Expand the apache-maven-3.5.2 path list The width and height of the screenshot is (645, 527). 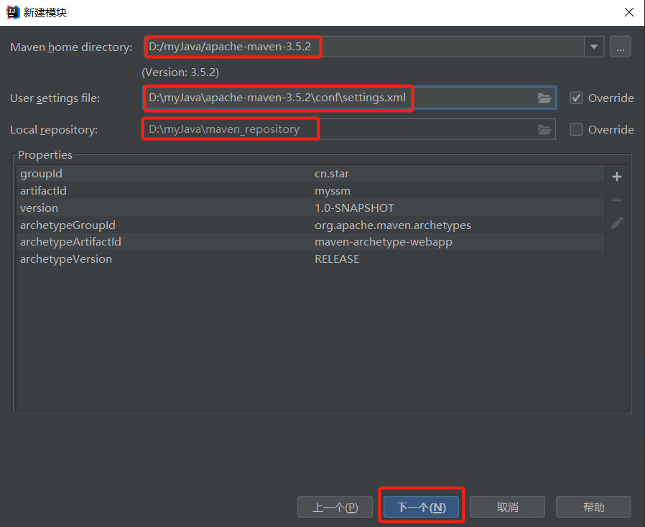point(594,46)
